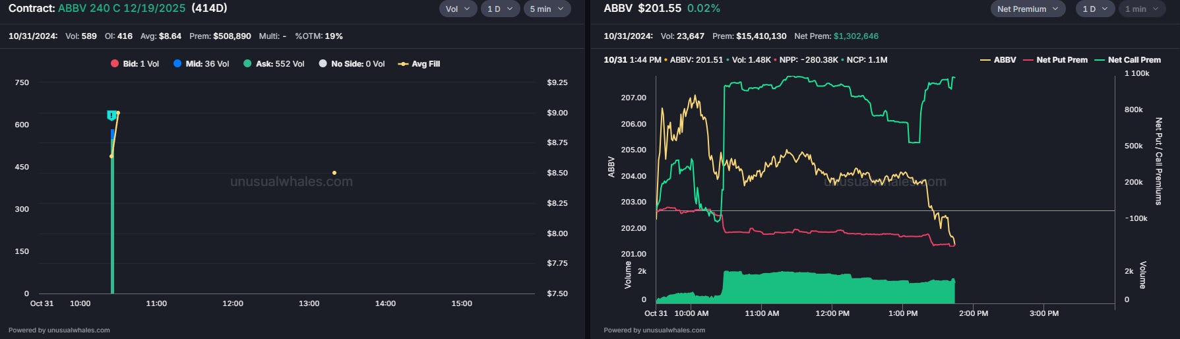Image resolution: width=1180 pixels, height=339 pixels.
Task: Click the %OTM: 19% stat
Action: 319,36
